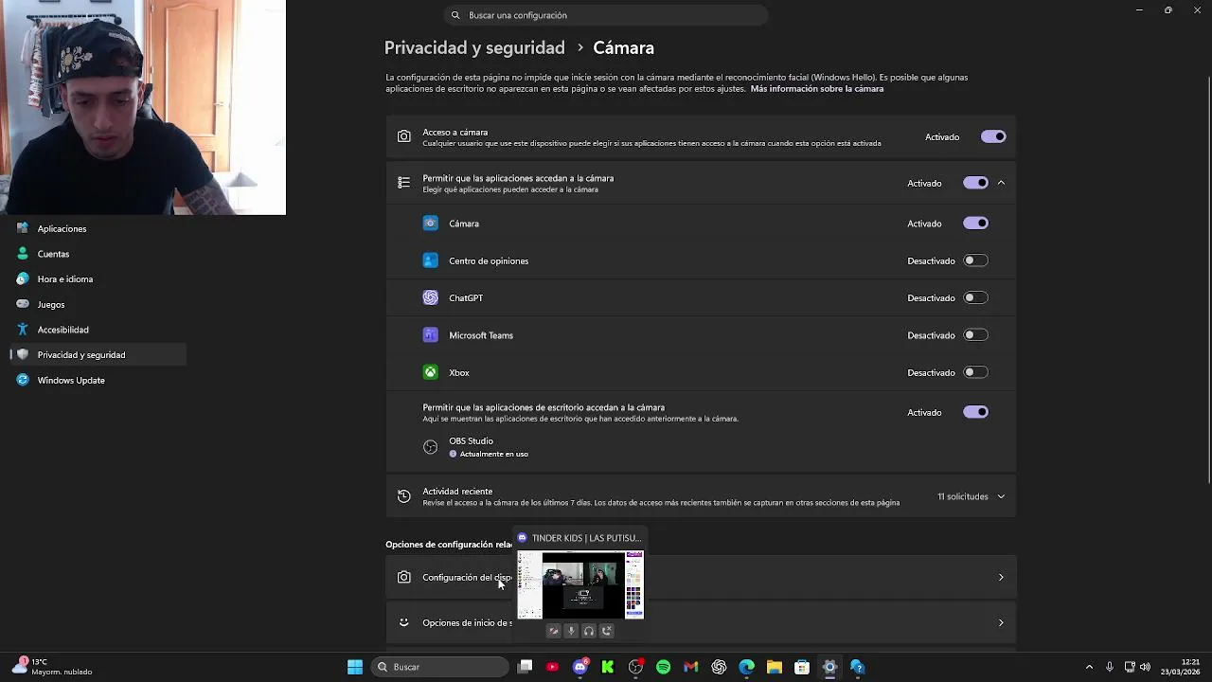Open File Explorer from the taskbar
The height and width of the screenshot is (682, 1212).
tap(774, 667)
